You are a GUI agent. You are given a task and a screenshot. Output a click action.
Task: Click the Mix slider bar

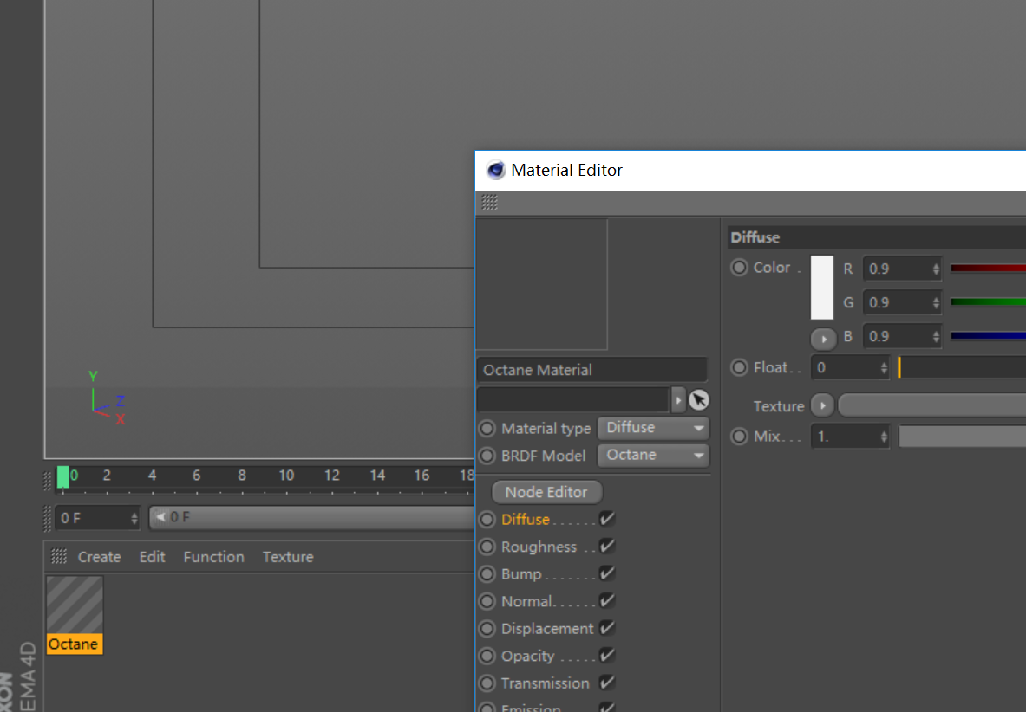962,437
